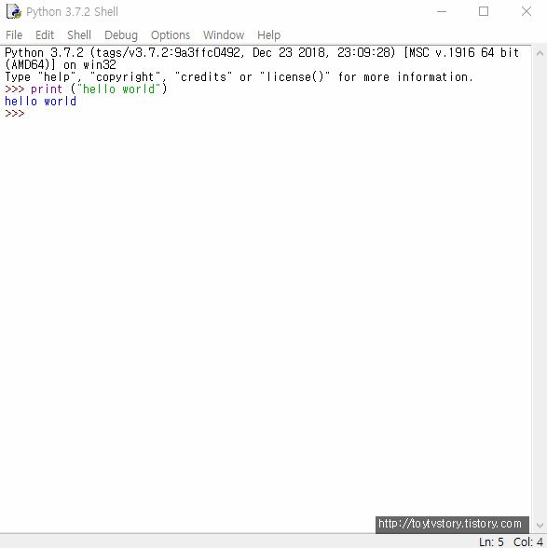This screenshot has width=547, height=548.
Task: Click the Python 3.7.2 version banner line
Action: tap(262, 53)
